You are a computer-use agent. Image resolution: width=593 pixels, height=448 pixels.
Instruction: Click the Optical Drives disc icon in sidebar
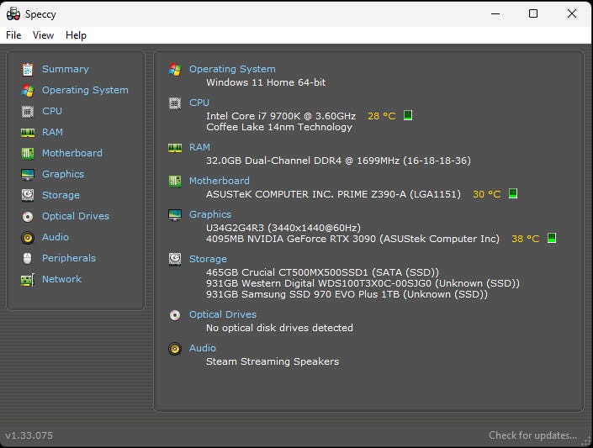[x=28, y=216]
